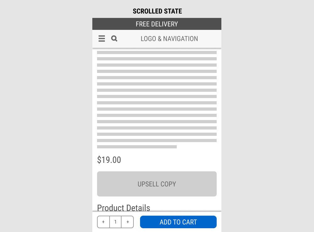Click the gap between stepper and ADD TO CART
This screenshot has height=232, width=314.
[x=137, y=222]
